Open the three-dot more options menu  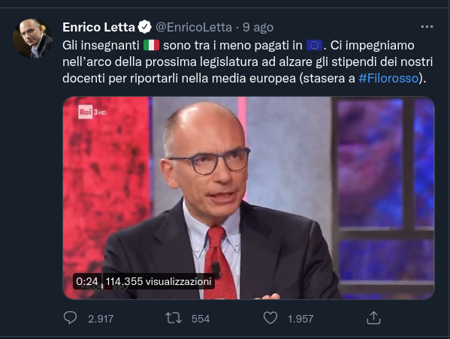tap(427, 27)
